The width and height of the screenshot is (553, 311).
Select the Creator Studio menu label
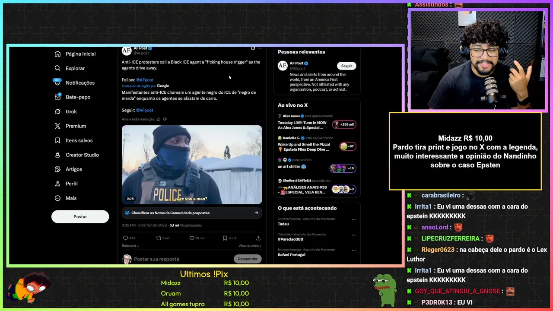[x=82, y=155]
